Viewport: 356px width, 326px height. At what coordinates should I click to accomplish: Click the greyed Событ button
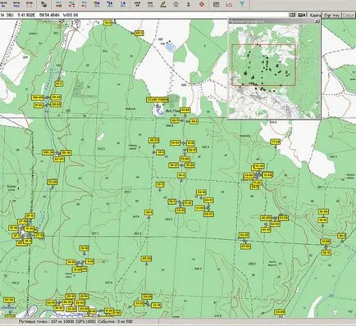pyautogui.click(x=348, y=16)
